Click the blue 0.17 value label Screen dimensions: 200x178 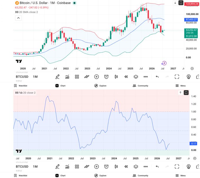point(194,144)
